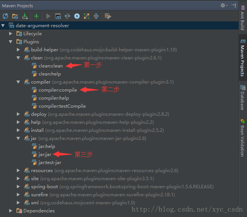This screenshot has height=217, width=247.
Task: Select jar:test-jar goal
Action: point(50,163)
